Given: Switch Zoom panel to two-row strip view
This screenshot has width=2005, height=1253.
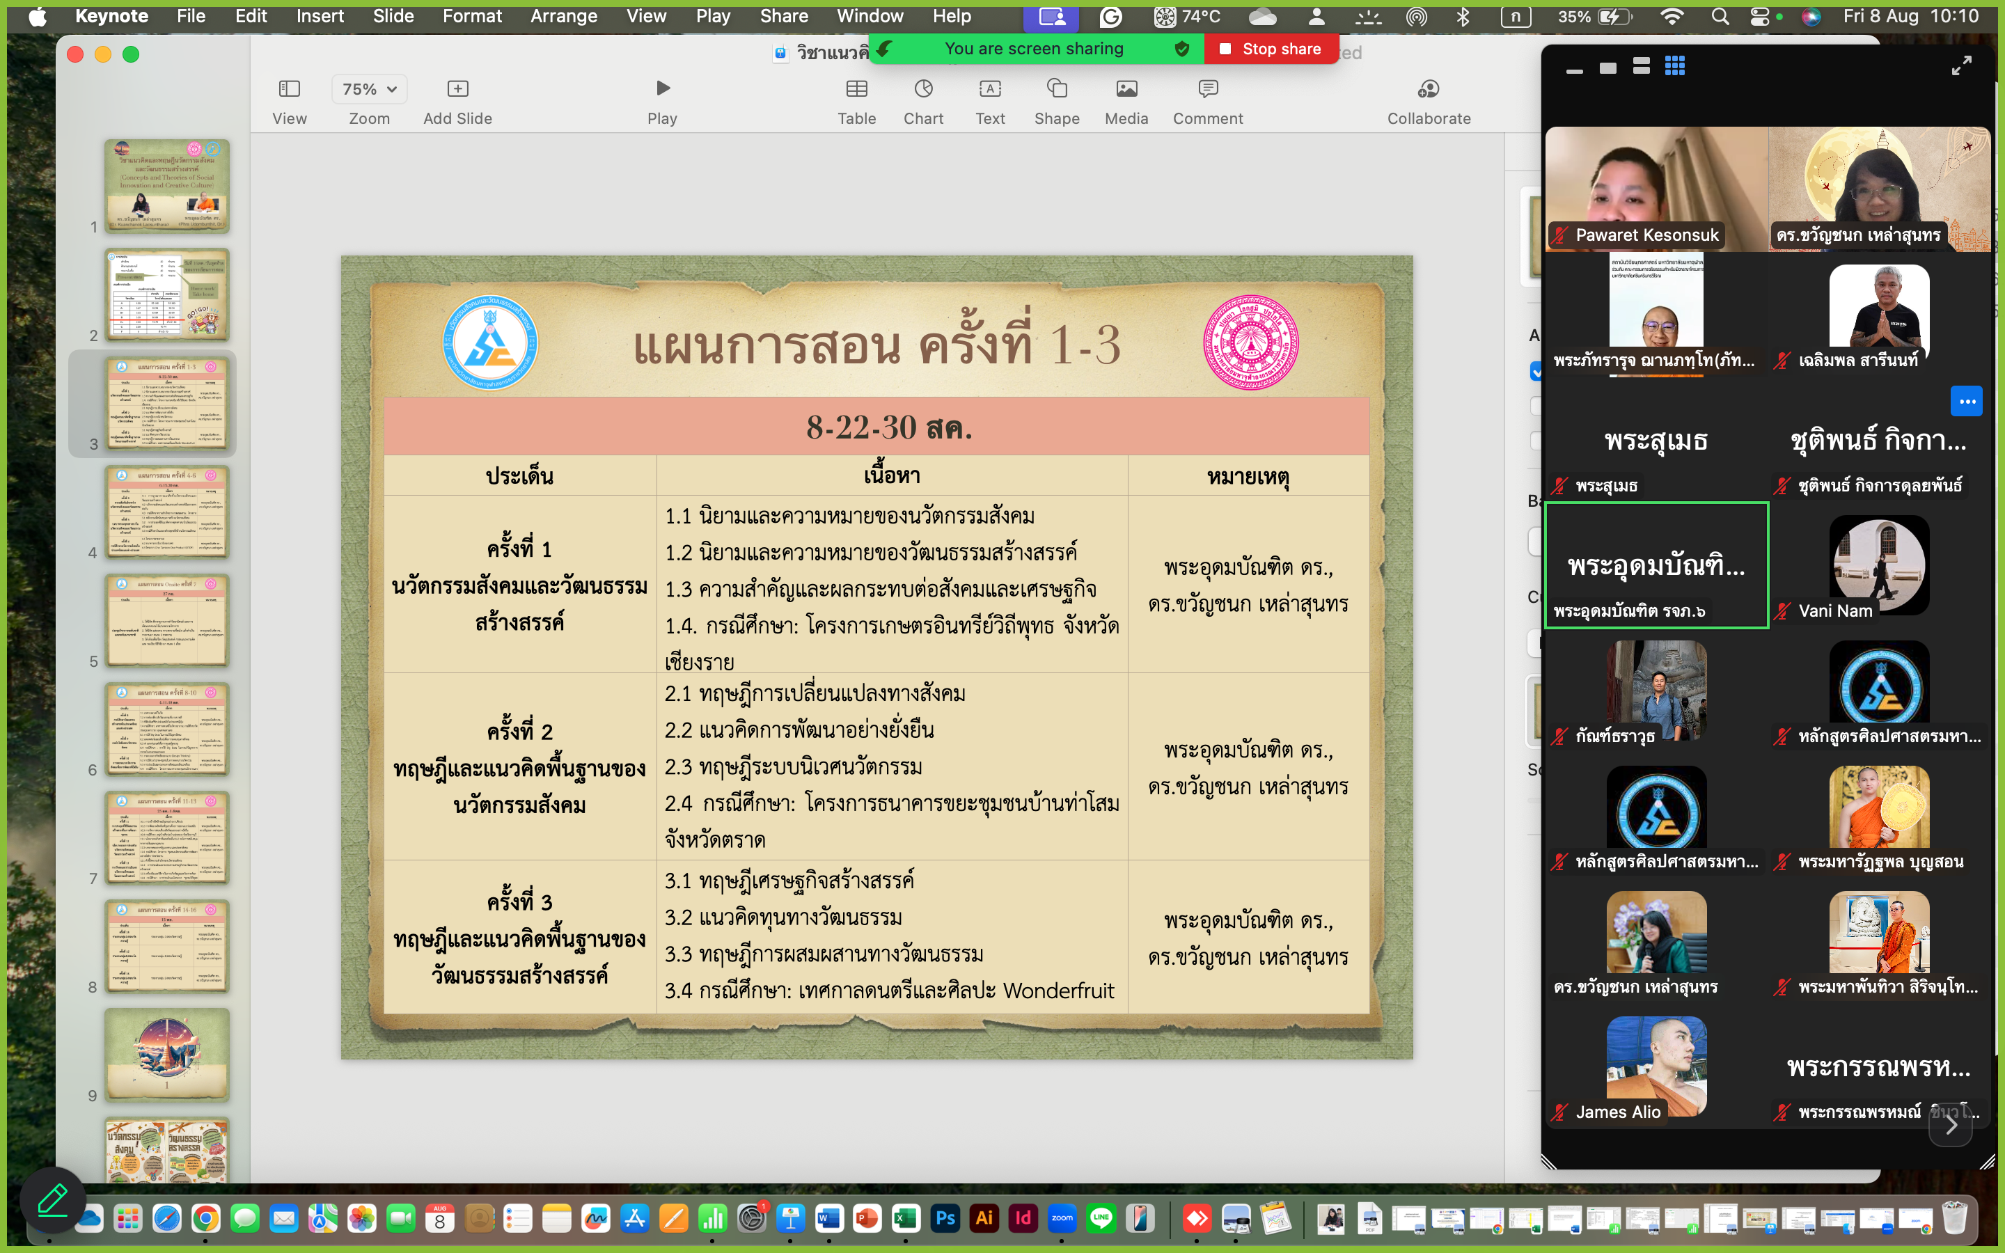Looking at the screenshot, I should pyautogui.click(x=1642, y=66).
